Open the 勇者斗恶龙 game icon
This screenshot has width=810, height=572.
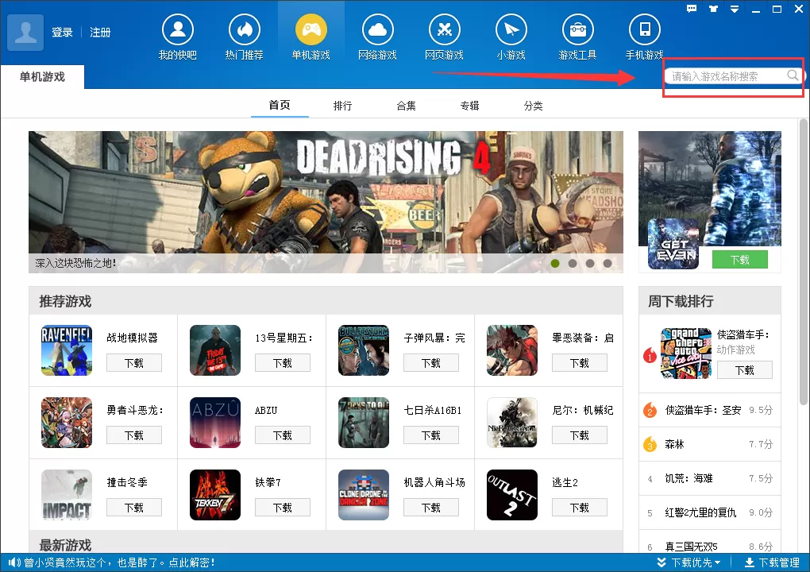click(67, 423)
